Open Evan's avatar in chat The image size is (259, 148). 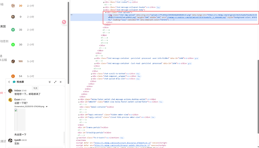point(10,100)
